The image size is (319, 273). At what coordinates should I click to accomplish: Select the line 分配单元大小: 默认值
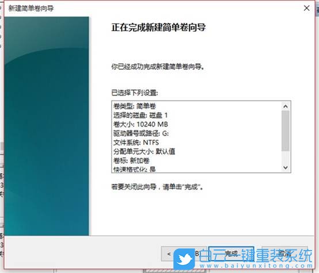(x=145, y=151)
